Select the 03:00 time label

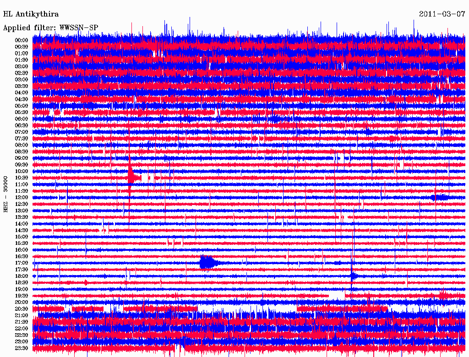[22, 80]
